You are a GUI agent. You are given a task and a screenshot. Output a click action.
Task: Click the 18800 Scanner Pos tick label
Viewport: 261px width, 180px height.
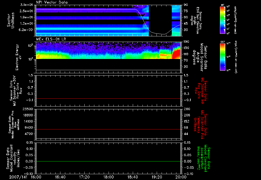point(28,115)
